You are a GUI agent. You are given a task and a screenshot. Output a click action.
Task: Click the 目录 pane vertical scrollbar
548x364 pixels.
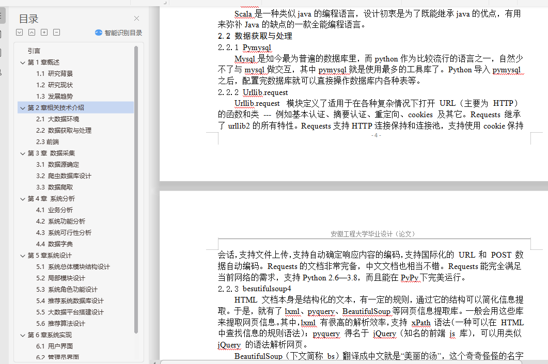point(136,188)
